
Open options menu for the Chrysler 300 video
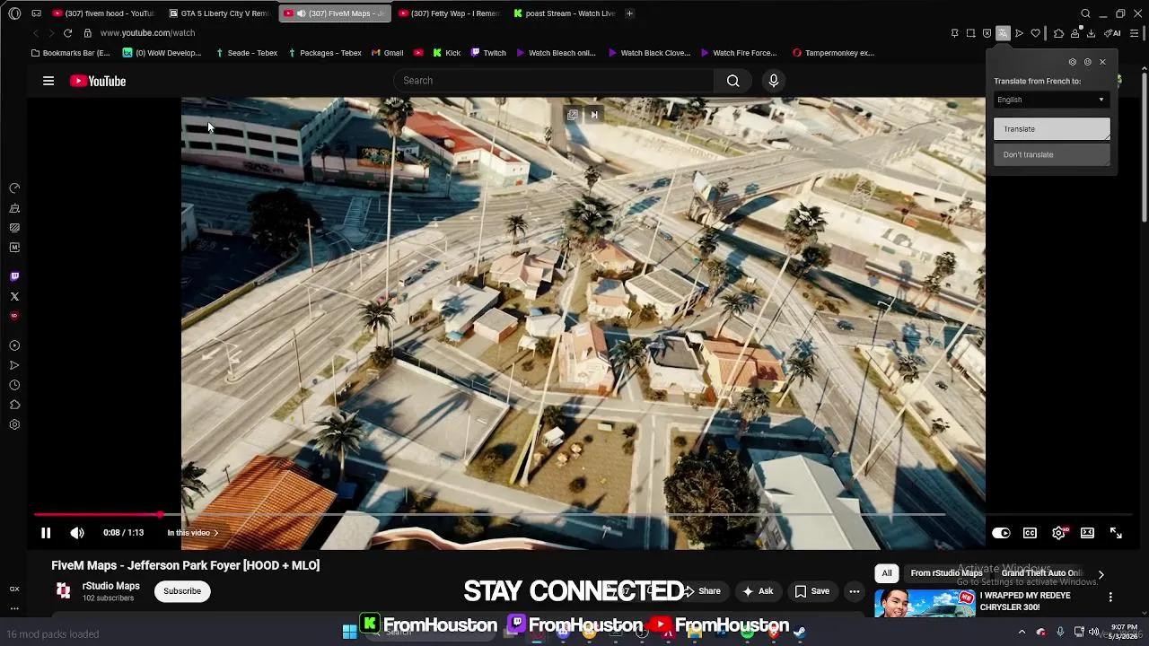tap(1110, 598)
